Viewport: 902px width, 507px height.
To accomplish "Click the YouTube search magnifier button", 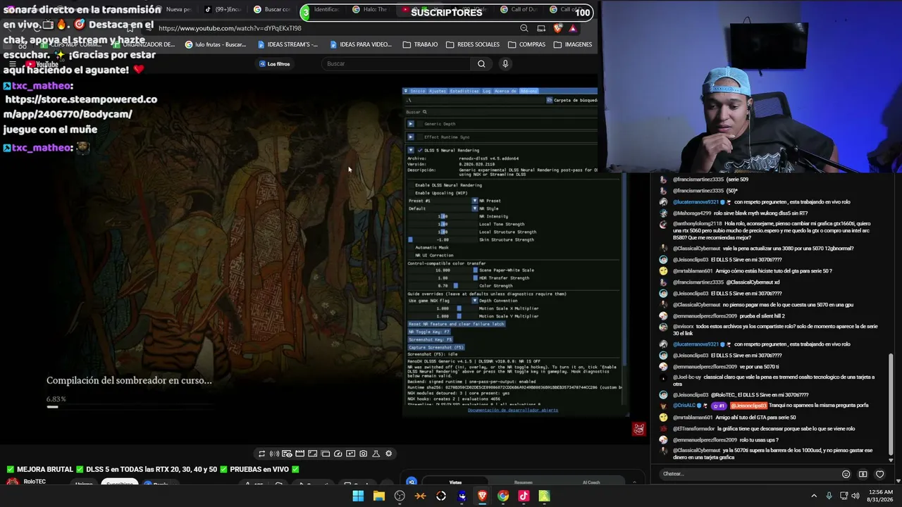I will pyautogui.click(x=481, y=64).
